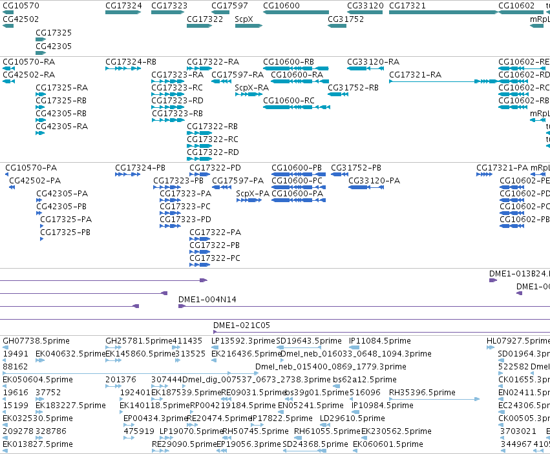Select the long CG17321 gene bar

coord(443,12)
